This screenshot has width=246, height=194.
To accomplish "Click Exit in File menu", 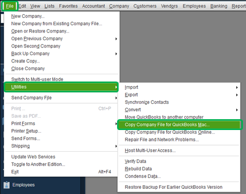I will click(61, 172).
